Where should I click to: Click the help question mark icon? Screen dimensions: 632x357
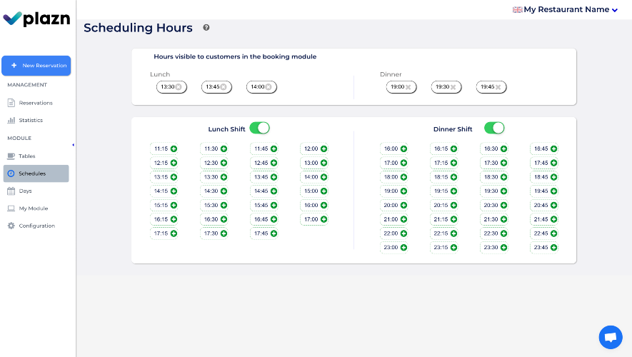pyautogui.click(x=206, y=27)
